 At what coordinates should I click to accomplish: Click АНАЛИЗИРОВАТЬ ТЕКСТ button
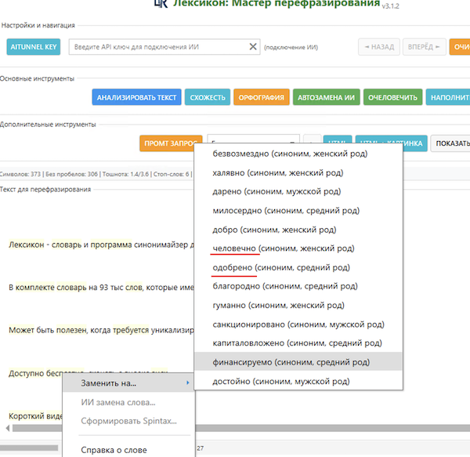tap(136, 97)
